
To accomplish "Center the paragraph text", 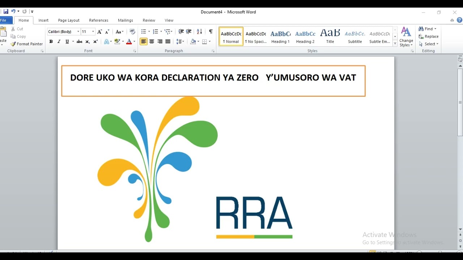I will (152, 42).
